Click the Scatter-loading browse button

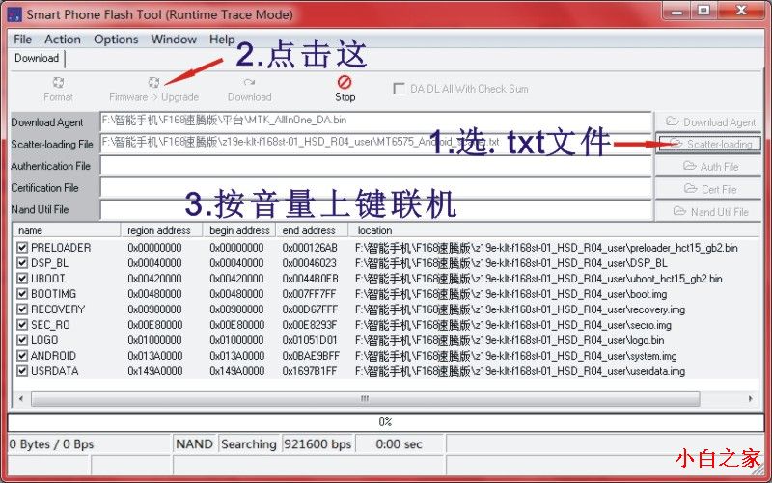(708, 144)
